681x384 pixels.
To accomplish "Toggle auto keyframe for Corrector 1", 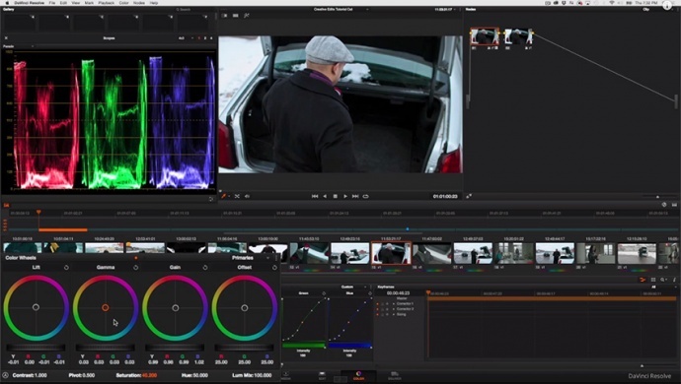I will (x=377, y=304).
